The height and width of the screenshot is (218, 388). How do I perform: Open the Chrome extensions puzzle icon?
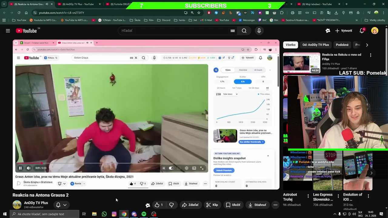(282, 13)
